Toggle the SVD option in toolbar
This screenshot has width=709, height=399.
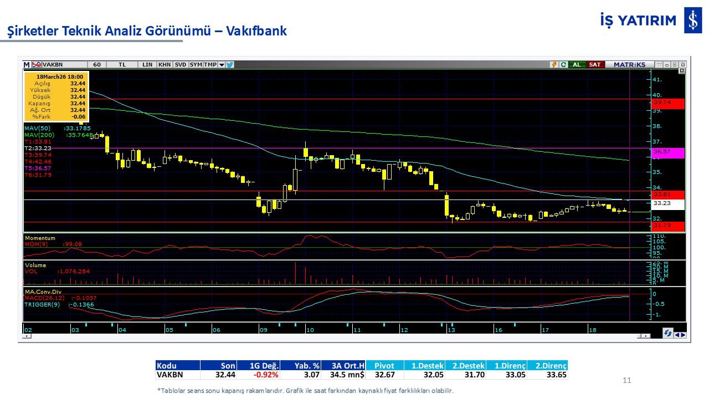[181, 64]
